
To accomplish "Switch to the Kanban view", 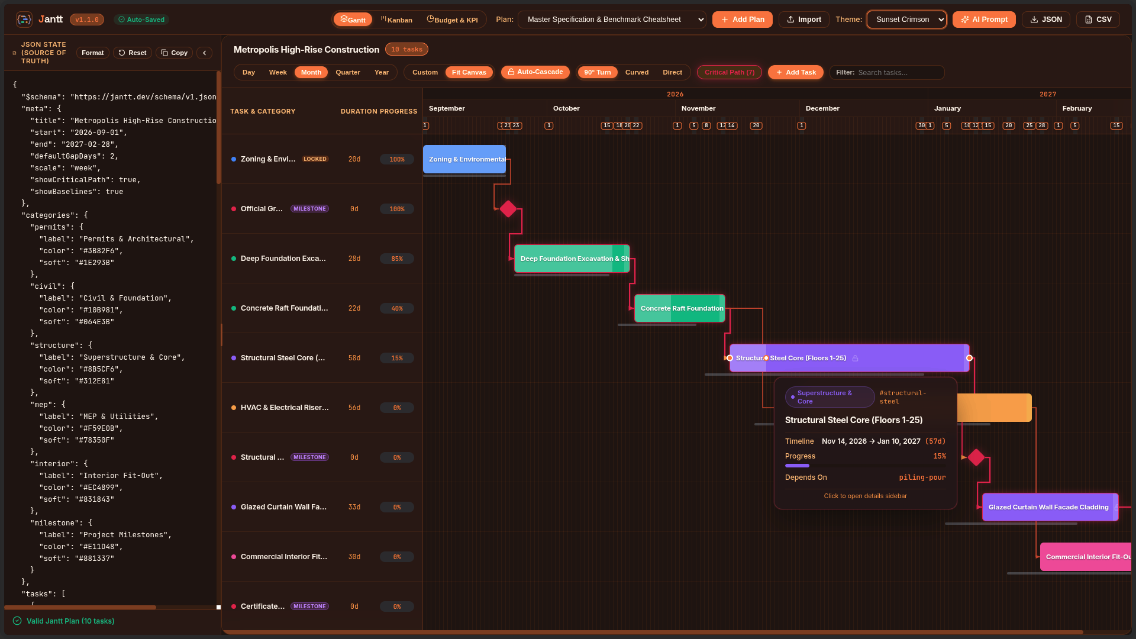I will [396, 20].
